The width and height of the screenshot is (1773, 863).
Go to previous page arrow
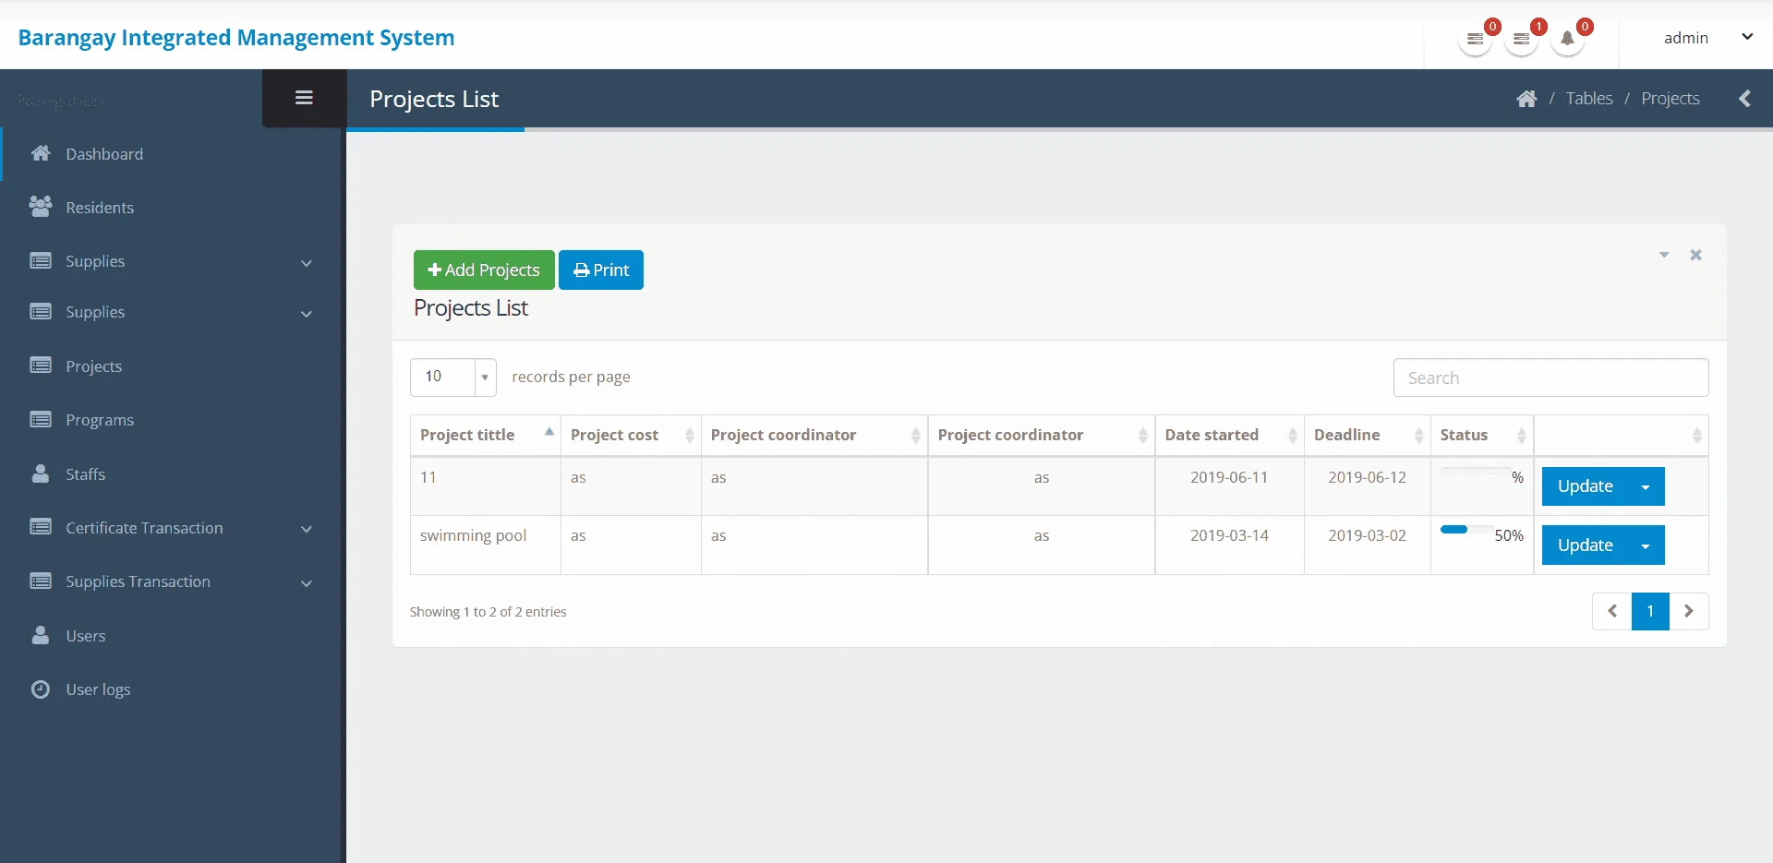[x=1612, y=611]
